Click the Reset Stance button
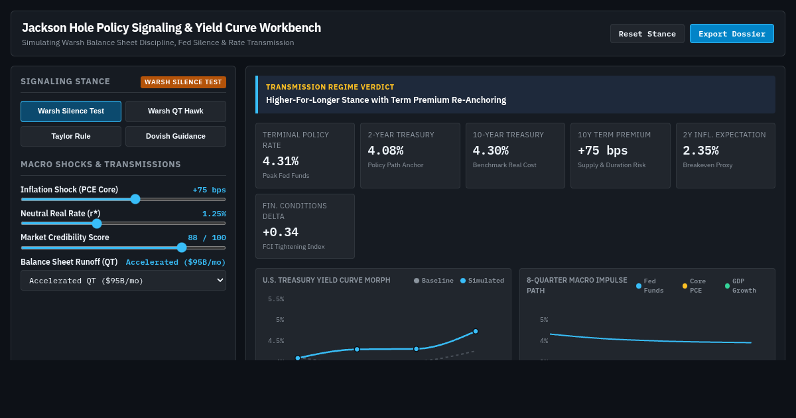Image resolution: width=796 pixels, height=418 pixels. coord(647,34)
